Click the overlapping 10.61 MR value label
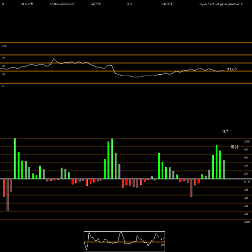This screenshot has width=252, height=252. pos(234,146)
